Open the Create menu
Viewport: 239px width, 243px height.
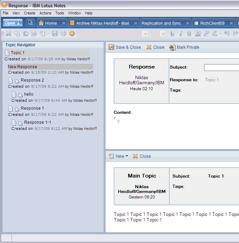point(29,13)
